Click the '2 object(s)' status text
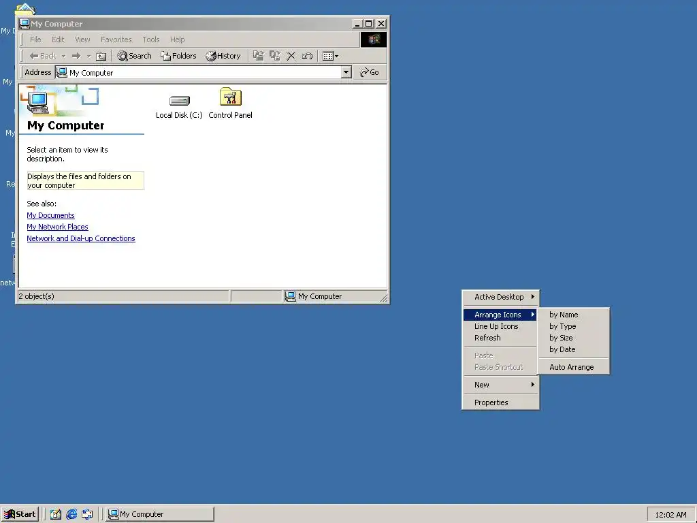The width and height of the screenshot is (697, 523). point(37,296)
